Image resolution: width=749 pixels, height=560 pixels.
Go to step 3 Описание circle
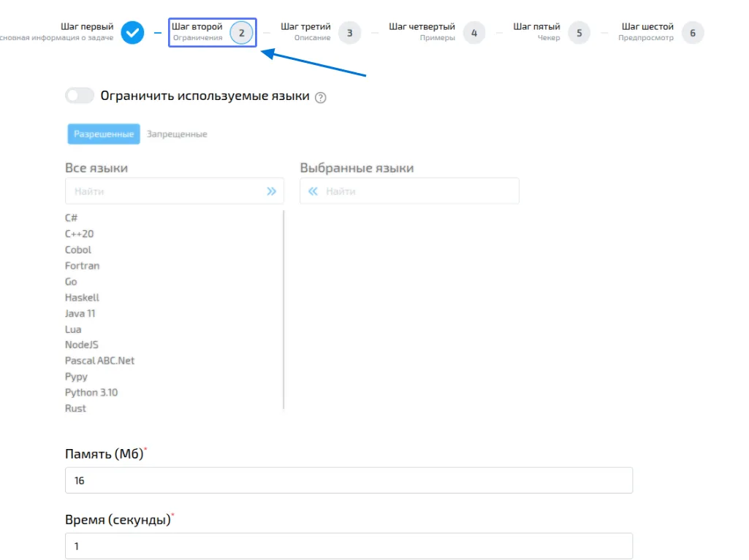point(349,33)
